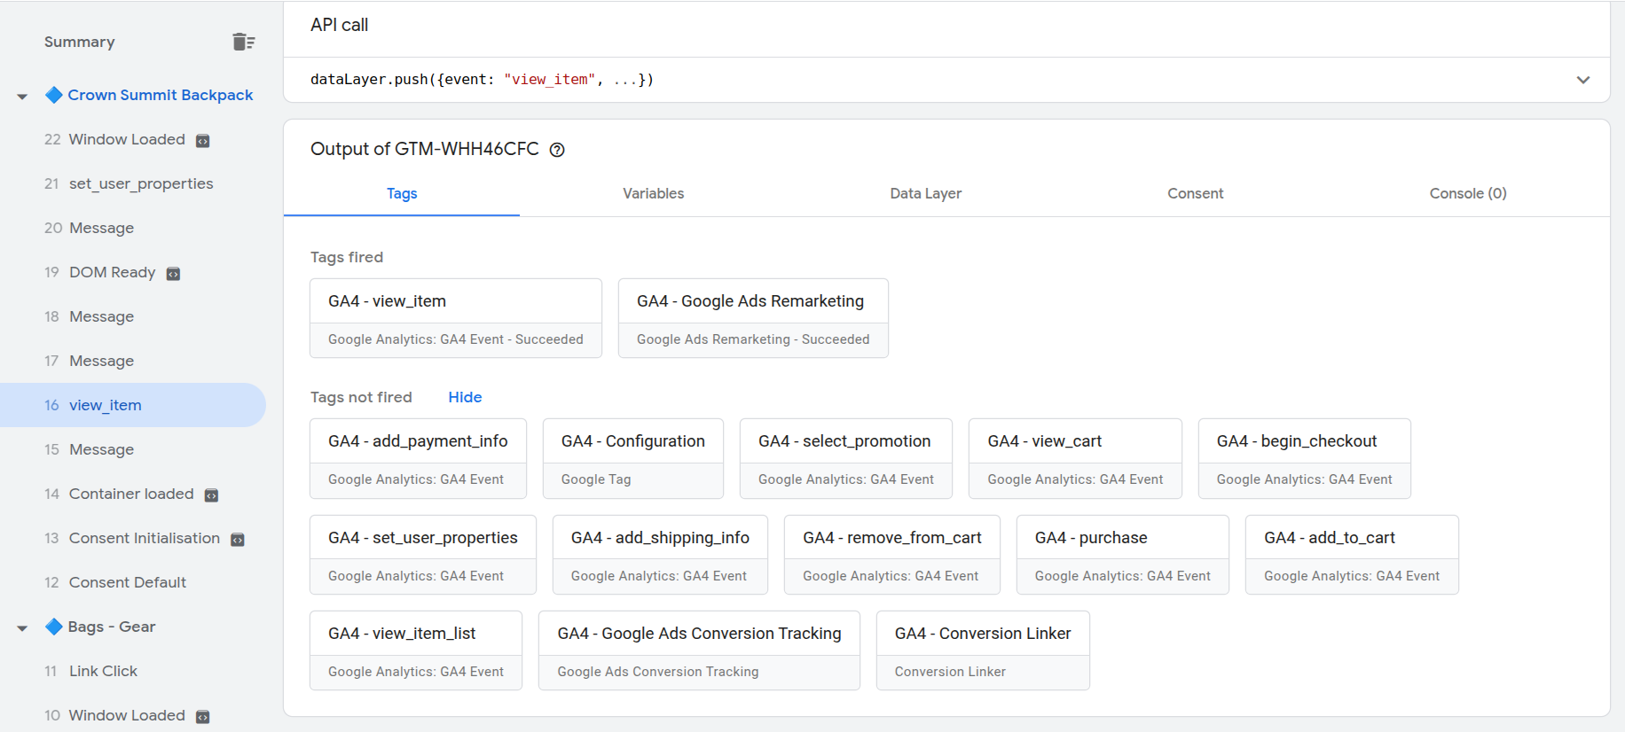Click the code icon beside Window Loaded 22
Viewport: 1625px width, 732px height.
(203, 141)
